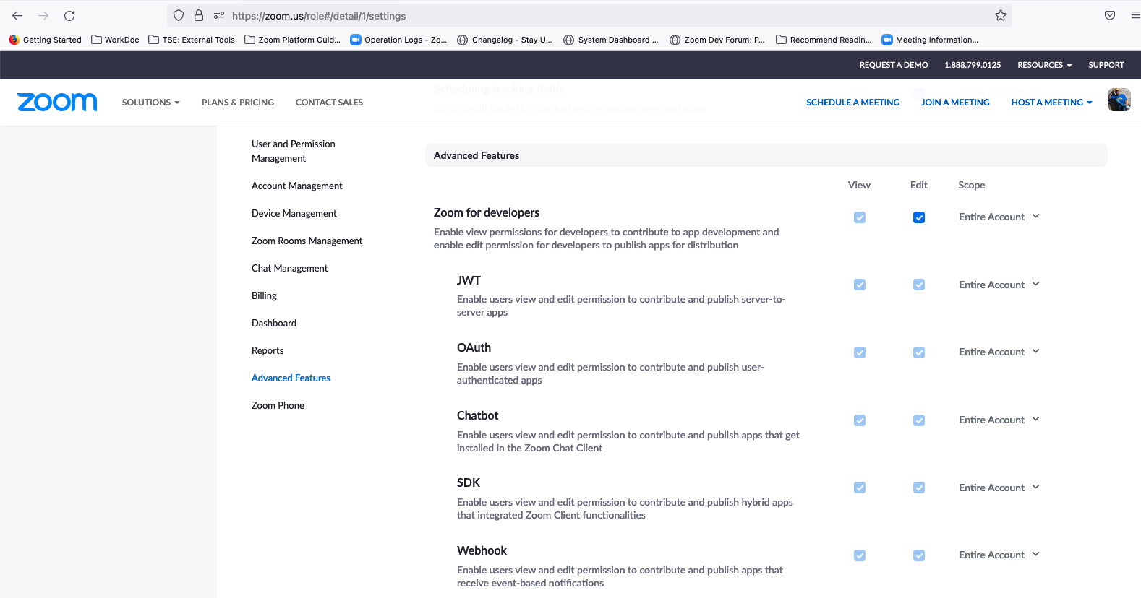Click the Zoom logo
Viewport: 1141px width, 598px height.
(57, 102)
